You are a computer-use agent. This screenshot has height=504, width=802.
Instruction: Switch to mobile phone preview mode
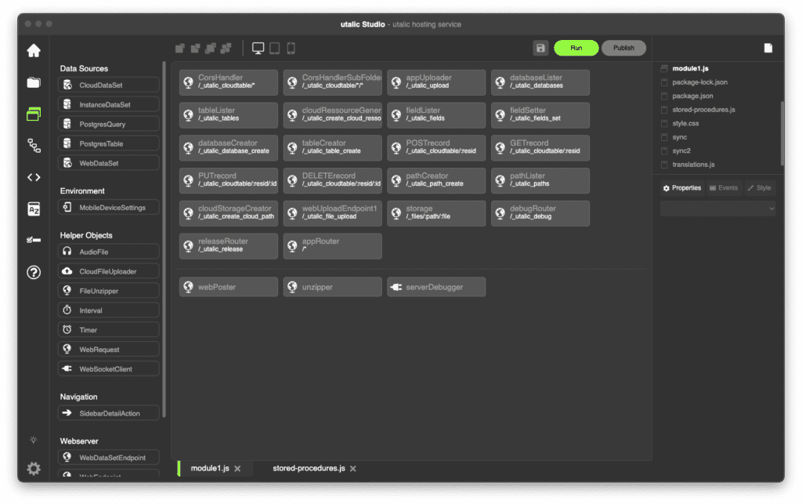291,49
